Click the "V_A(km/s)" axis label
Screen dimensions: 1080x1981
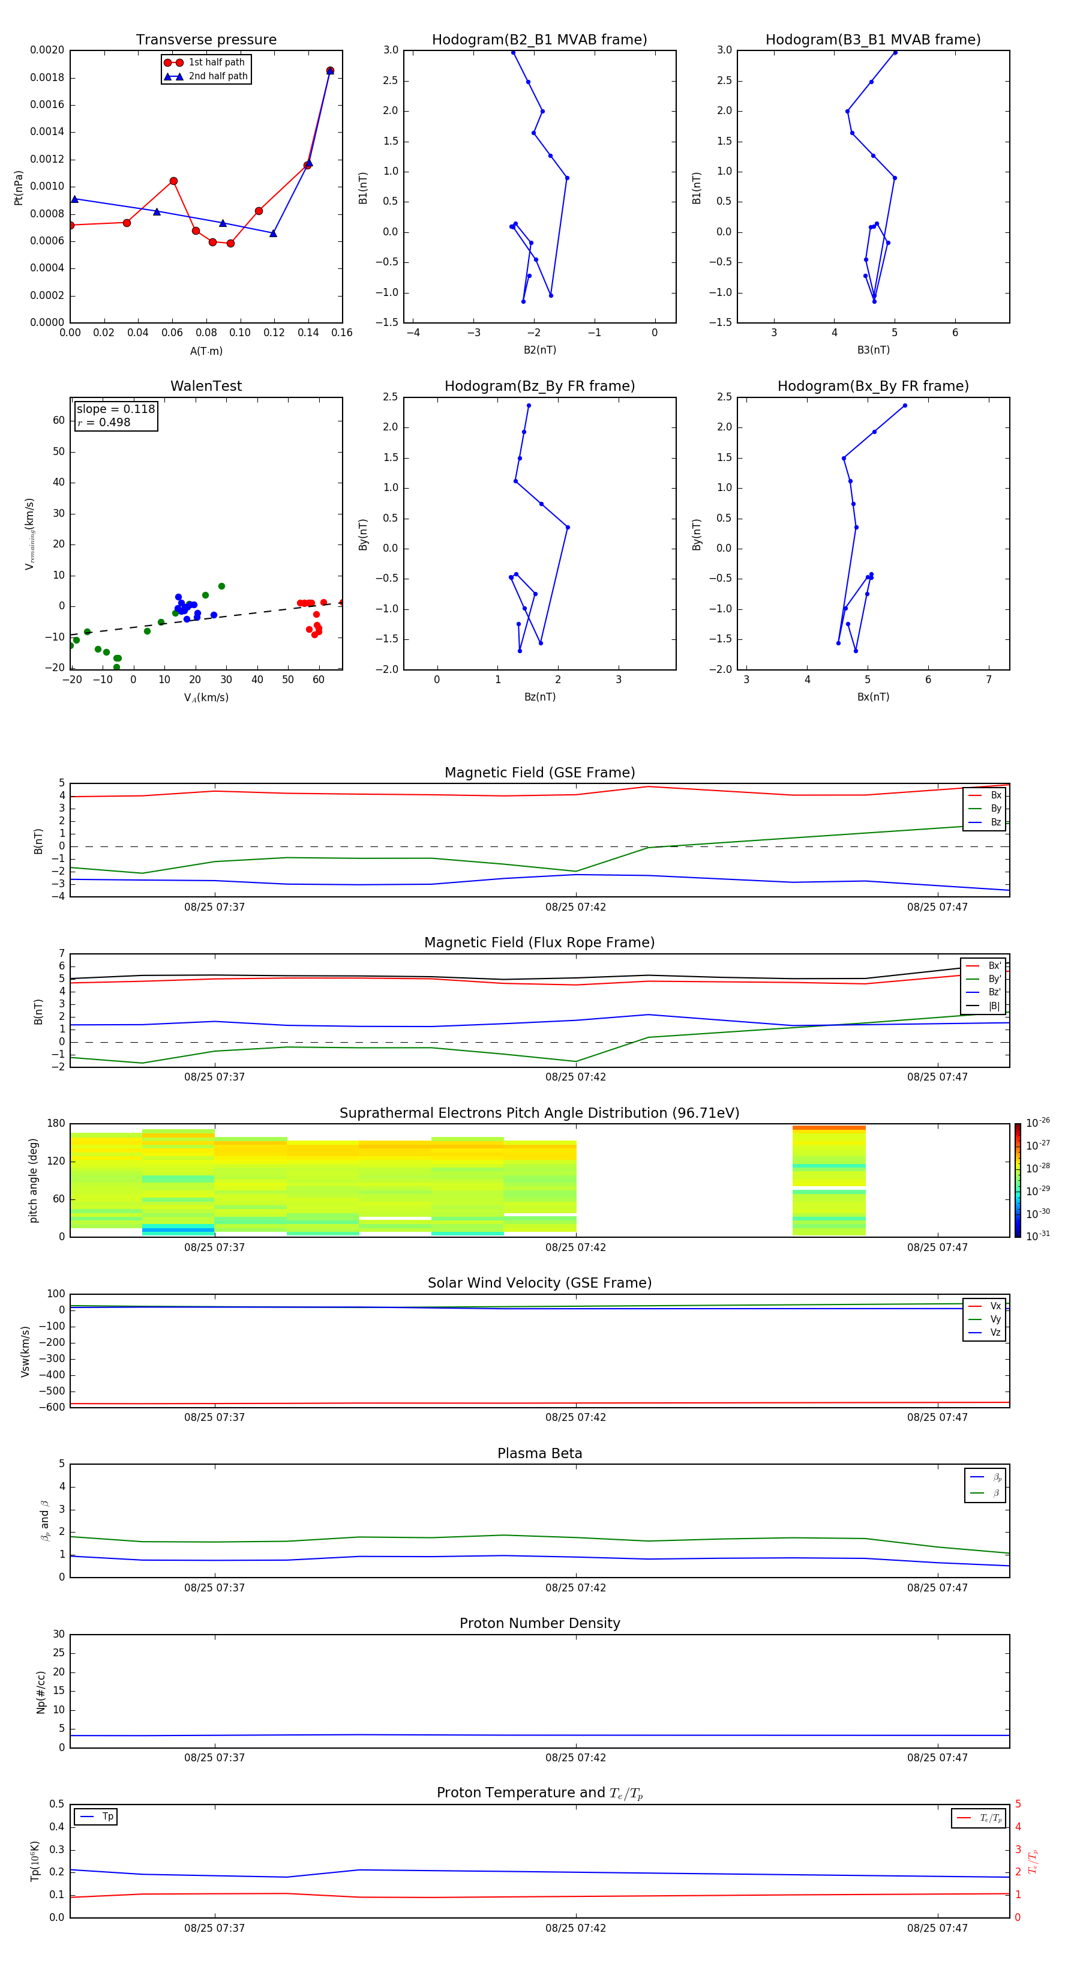pos(206,698)
